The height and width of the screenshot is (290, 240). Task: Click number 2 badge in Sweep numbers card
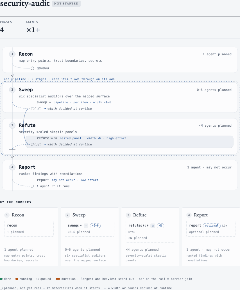tap(67, 215)
